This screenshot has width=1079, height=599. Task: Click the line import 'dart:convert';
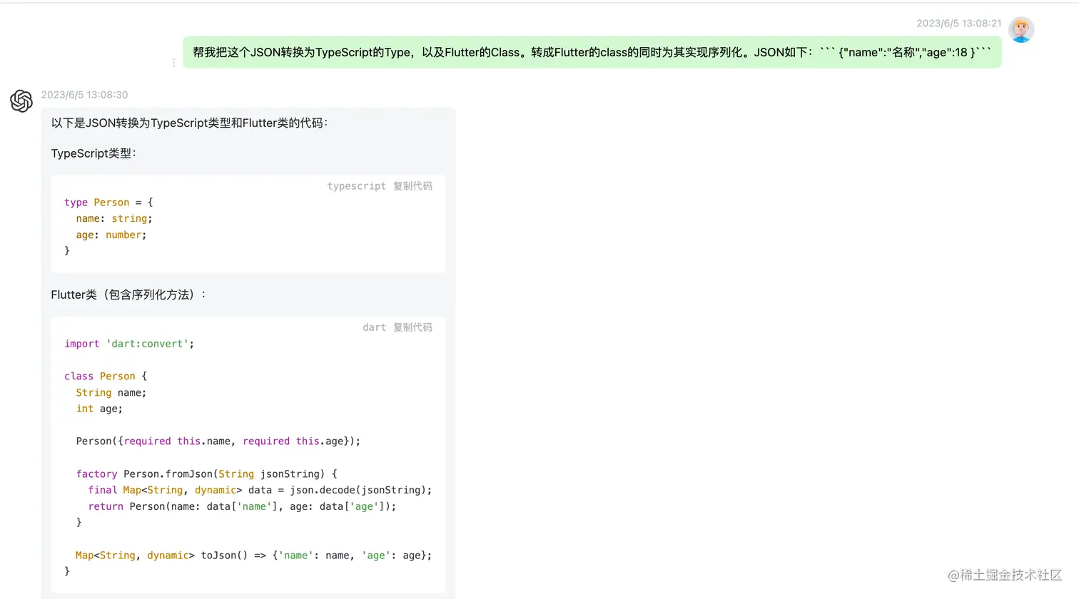(x=129, y=344)
